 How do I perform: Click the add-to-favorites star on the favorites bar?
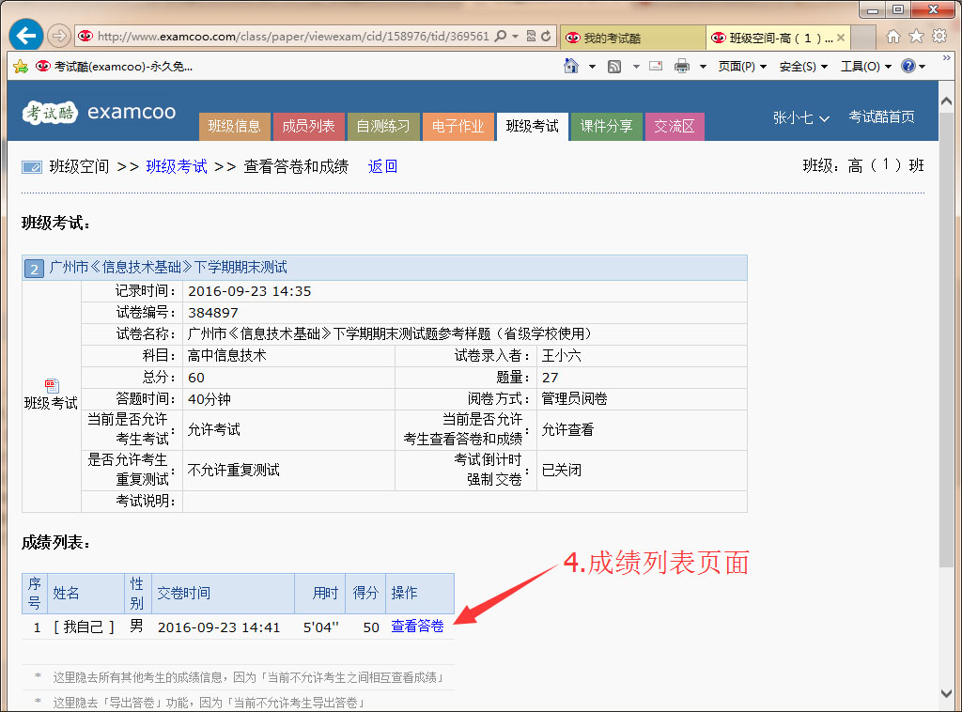[x=21, y=66]
